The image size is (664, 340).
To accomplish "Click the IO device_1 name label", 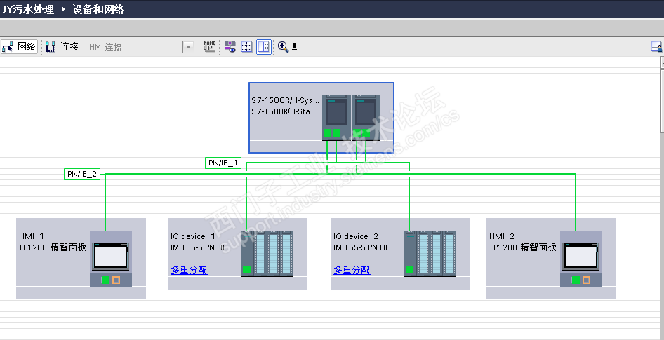I will point(193,236).
